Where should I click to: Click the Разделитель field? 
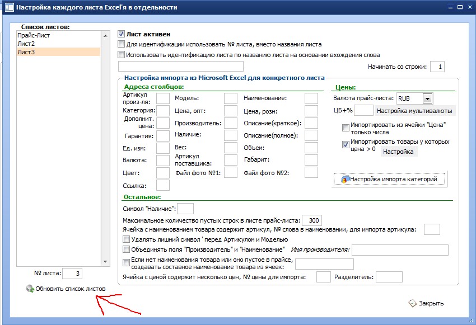coord(389,277)
